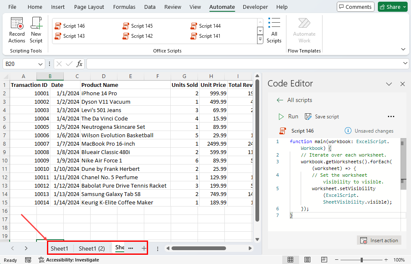Click the Unsaved changes info icon
The width and height of the screenshot is (411, 264).
pyautogui.click(x=348, y=131)
